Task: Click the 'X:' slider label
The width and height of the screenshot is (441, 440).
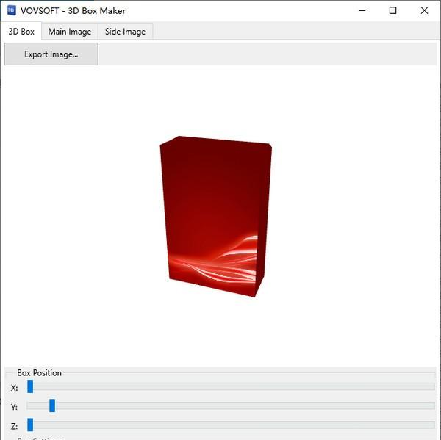Action: pos(15,388)
